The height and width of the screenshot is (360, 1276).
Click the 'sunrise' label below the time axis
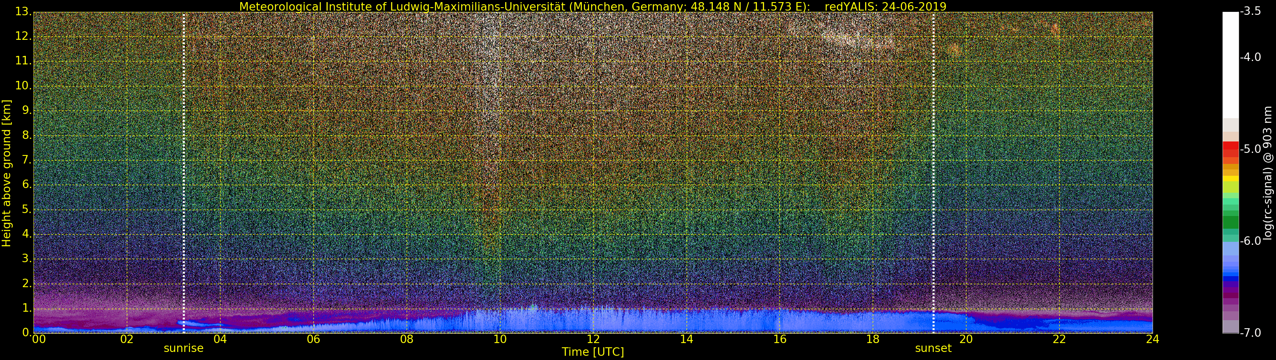pyautogui.click(x=183, y=348)
